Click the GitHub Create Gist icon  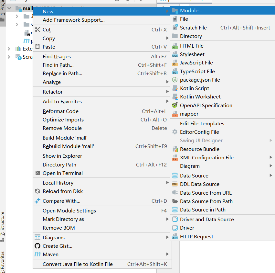[x=37, y=246]
